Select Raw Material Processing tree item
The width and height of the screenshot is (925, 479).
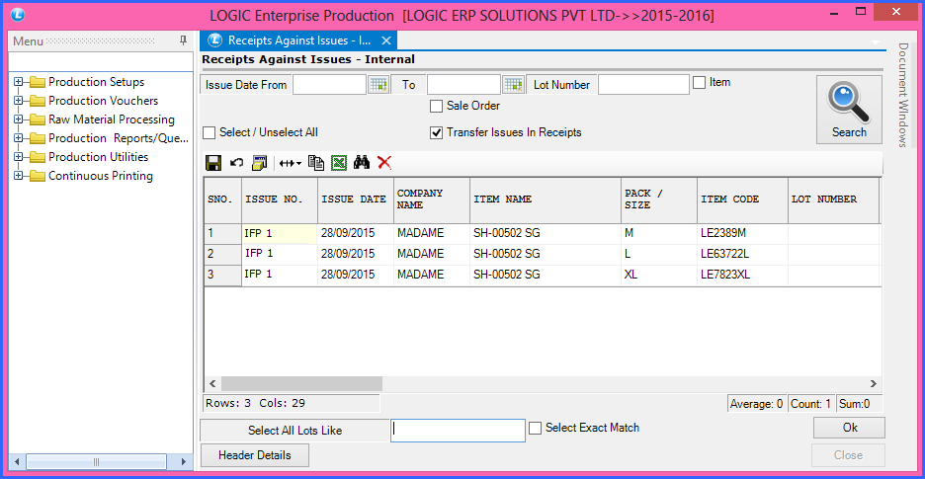click(112, 120)
